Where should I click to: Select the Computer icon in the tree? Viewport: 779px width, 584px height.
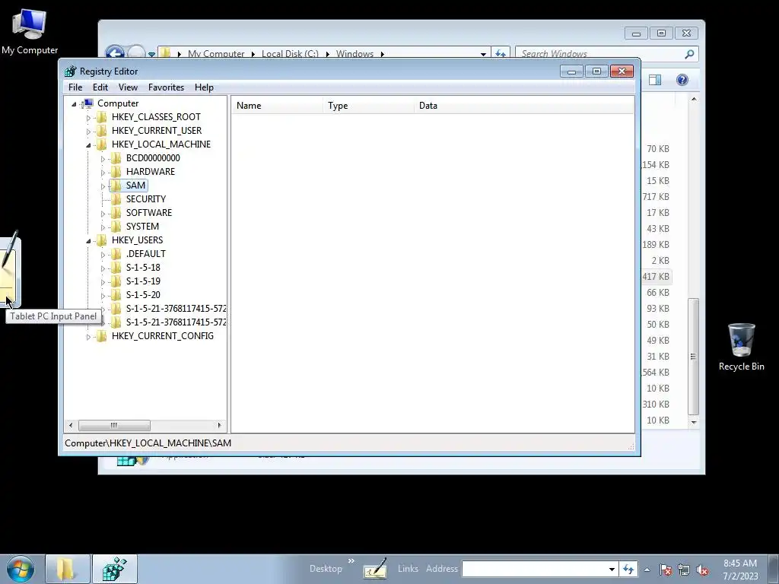point(88,103)
